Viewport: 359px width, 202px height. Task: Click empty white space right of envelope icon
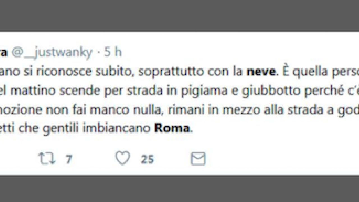280,159
